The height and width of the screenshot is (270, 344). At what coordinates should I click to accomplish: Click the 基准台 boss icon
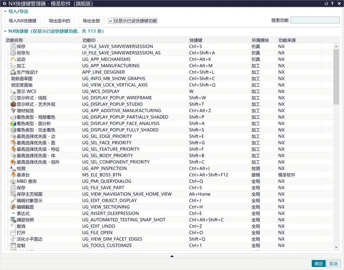coord(13,175)
